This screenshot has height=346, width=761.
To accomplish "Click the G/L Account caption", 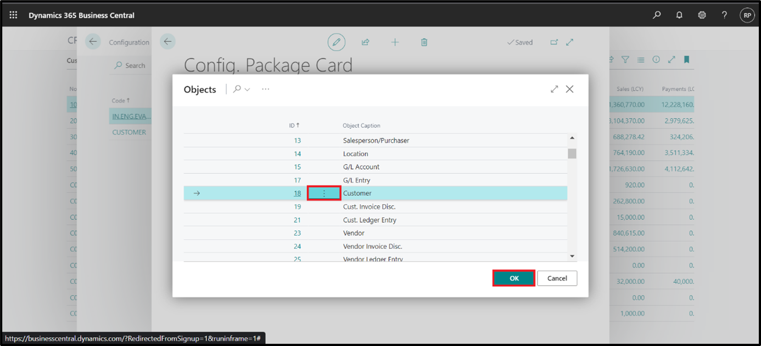I will [x=361, y=167].
